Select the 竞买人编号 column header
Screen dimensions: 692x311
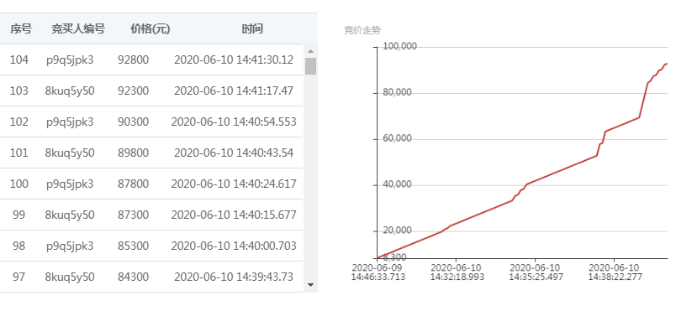pos(78,29)
